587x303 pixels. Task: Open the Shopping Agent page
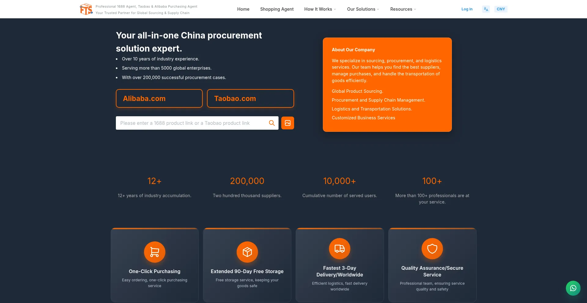[x=277, y=9]
